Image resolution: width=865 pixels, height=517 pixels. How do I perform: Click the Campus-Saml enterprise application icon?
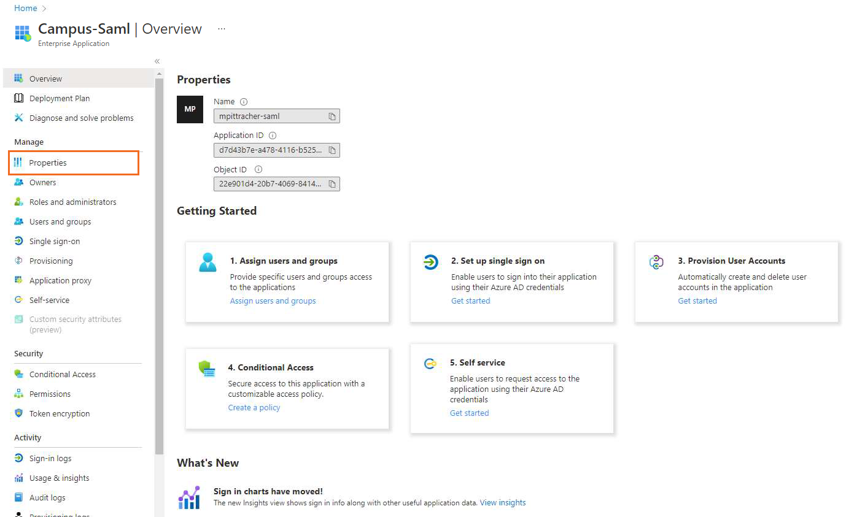pos(23,33)
